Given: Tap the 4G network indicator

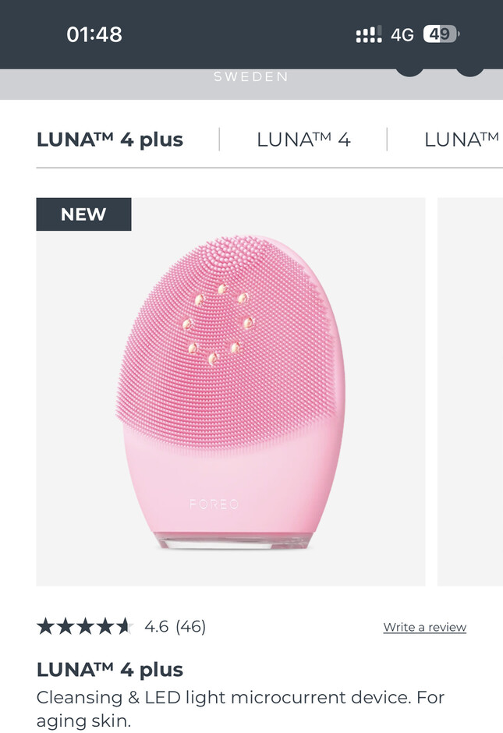Looking at the screenshot, I should tap(402, 34).
